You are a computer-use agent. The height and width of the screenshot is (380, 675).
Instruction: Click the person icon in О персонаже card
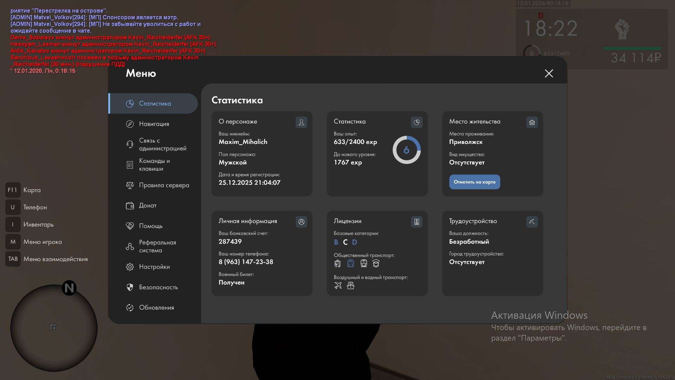click(x=301, y=122)
